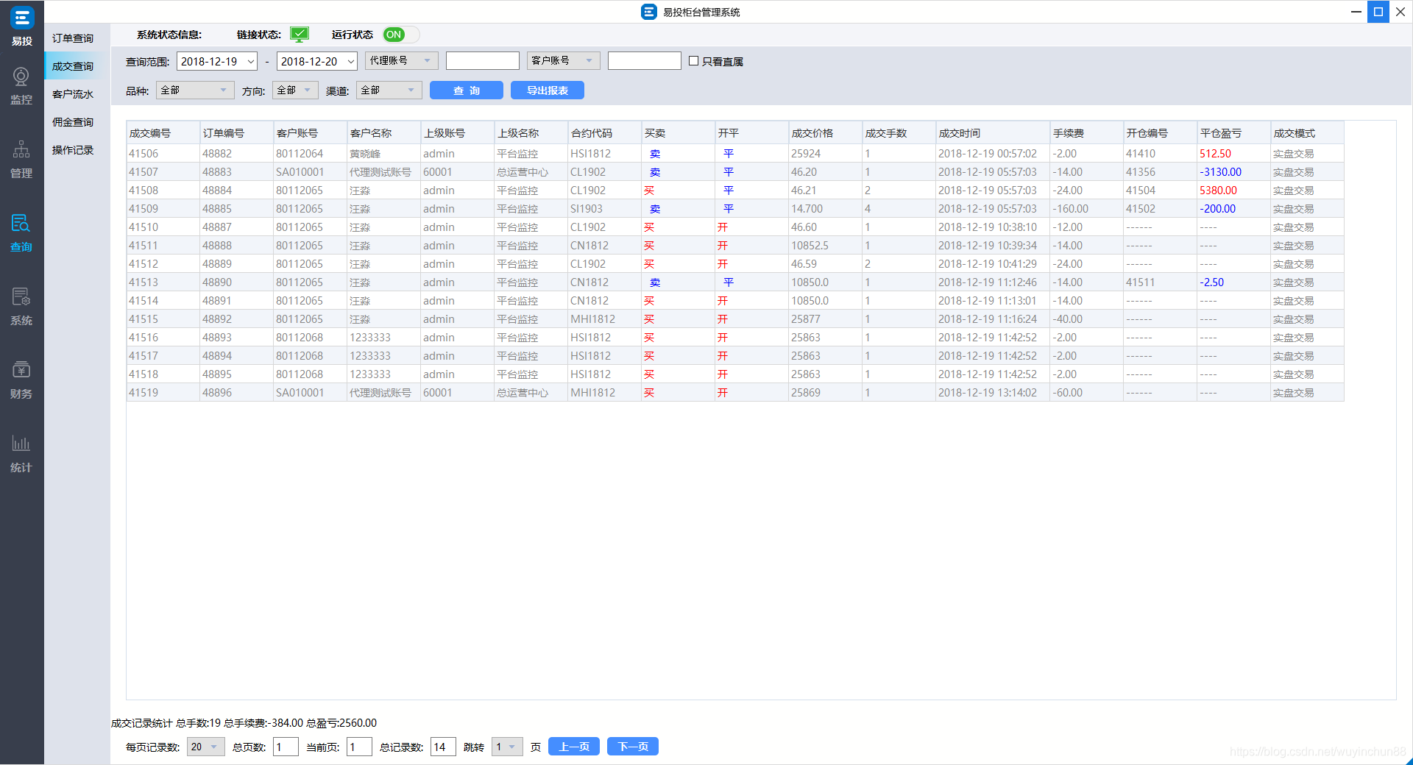Open the 每页记录数 dropdown showing 20
Screen dimensions: 1413x765
pyautogui.click(x=205, y=747)
